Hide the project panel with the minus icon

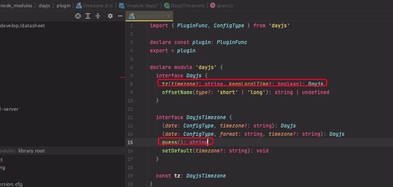(x=120, y=16)
